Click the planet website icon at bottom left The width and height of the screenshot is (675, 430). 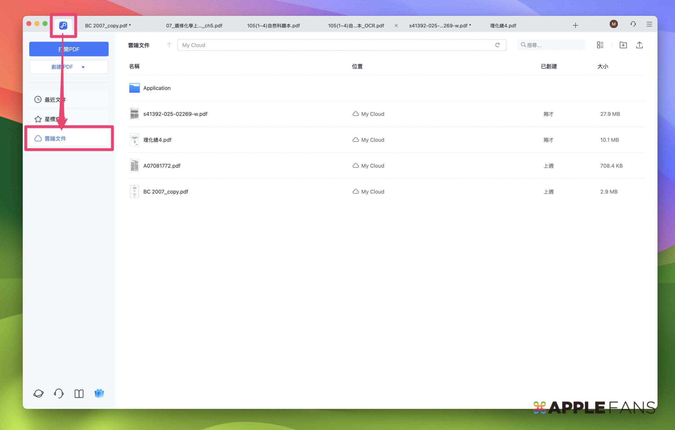click(39, 393)
